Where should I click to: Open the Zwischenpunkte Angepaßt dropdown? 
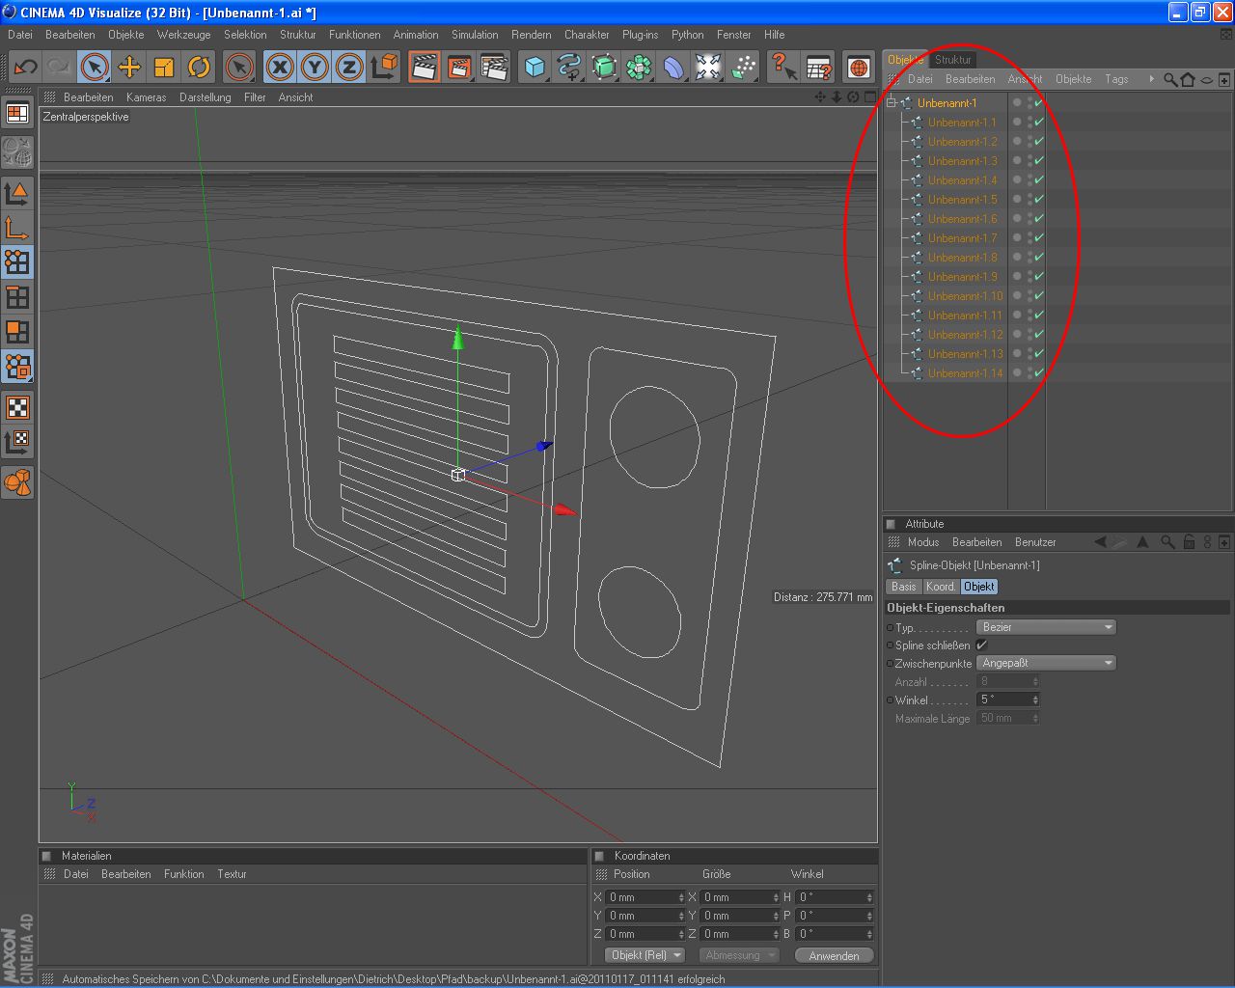pos(1046,663)
